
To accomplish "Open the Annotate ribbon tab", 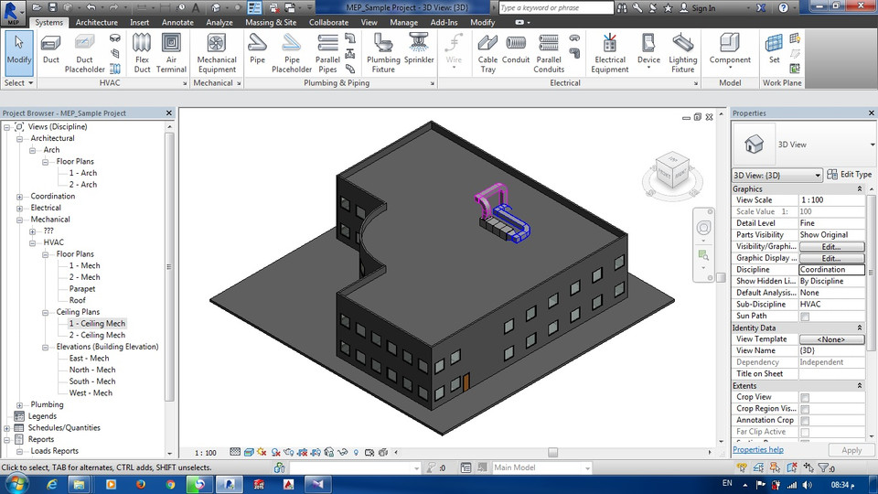I will click(x=177, y=22).
